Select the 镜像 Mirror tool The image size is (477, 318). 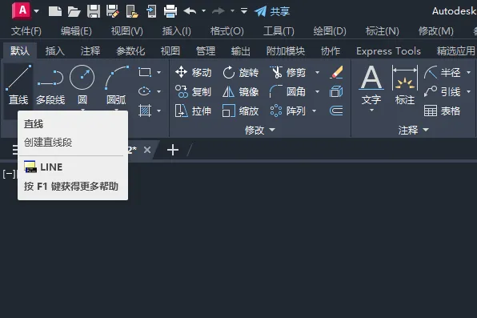pyautogui.click(x=240, y=91)
